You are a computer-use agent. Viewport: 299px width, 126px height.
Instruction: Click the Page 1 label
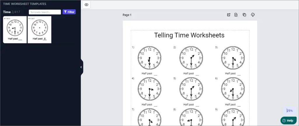pos(127,15)
